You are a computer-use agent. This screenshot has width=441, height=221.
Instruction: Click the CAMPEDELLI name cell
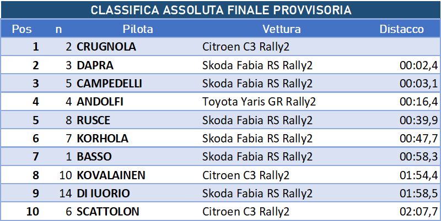click(x=110, y=84)
